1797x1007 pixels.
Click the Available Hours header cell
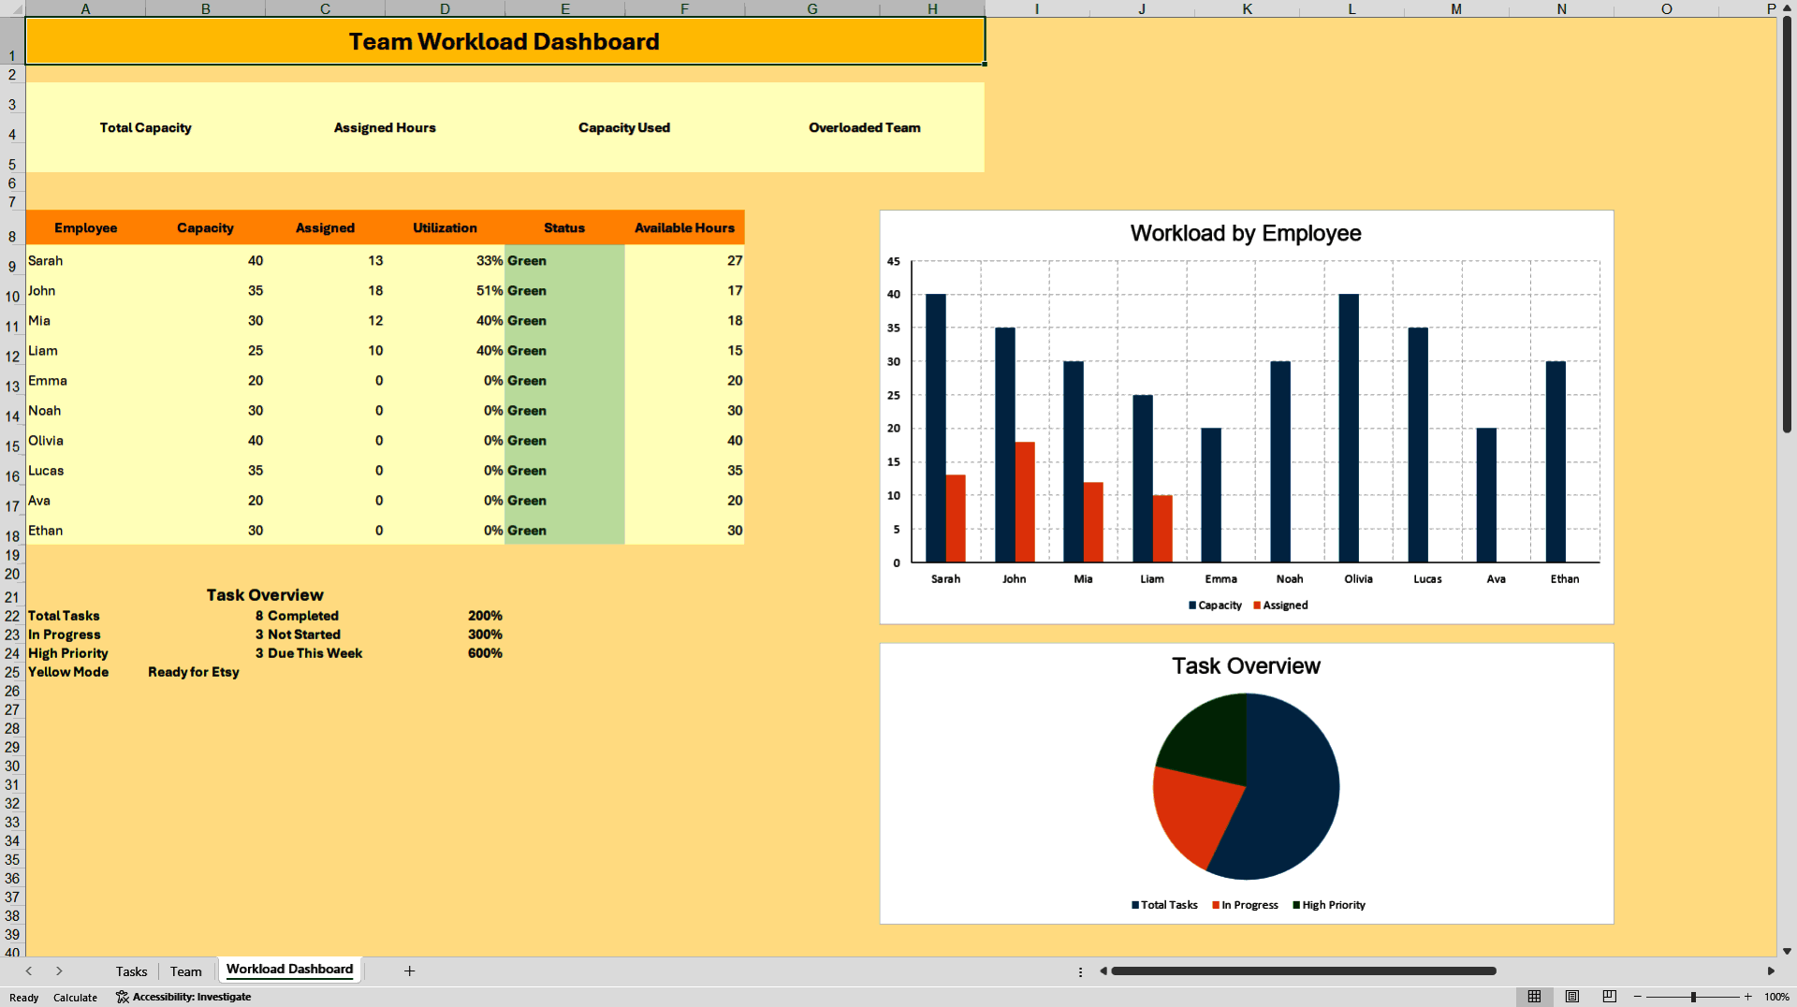[684, 227]
